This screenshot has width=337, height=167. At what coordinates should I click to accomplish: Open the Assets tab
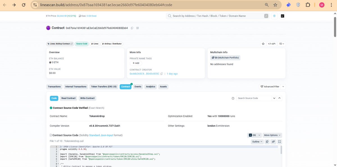tap(163, 87)
